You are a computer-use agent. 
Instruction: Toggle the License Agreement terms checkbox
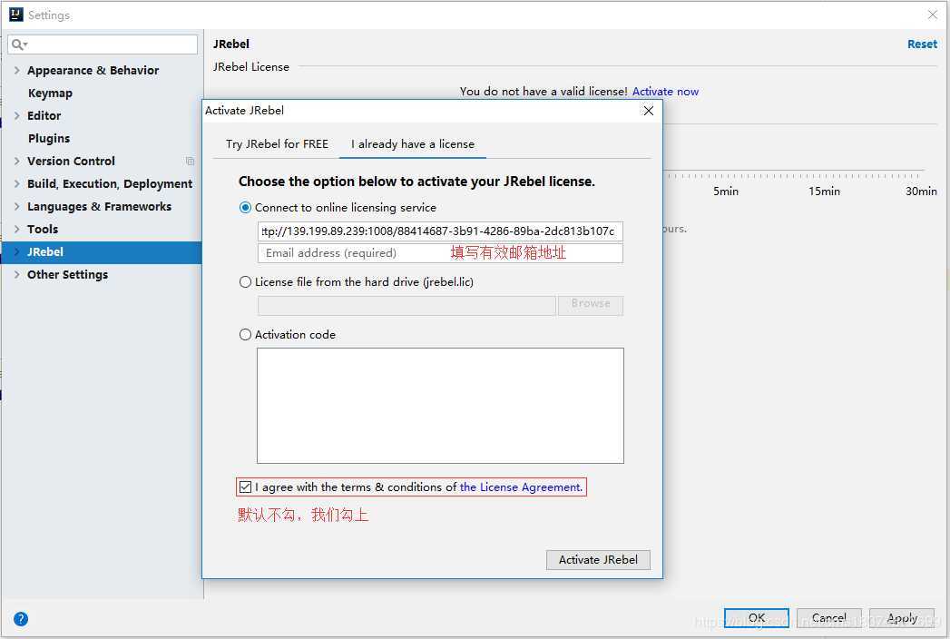click(245, 487)
